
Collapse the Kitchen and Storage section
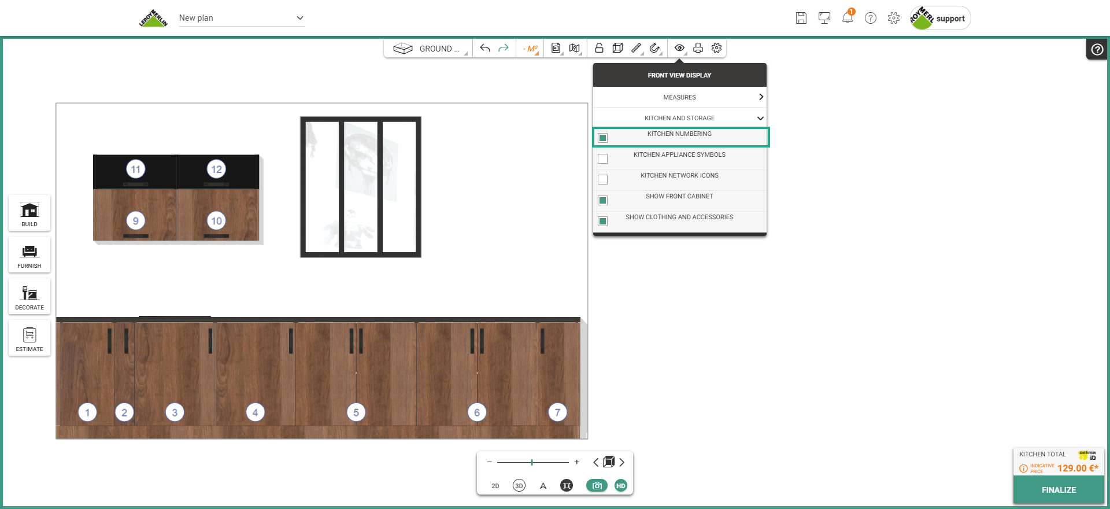pos(680,118)
